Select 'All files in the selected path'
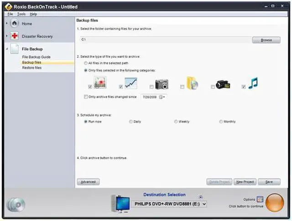Screen dimensions: 292x221 point(86,63)
